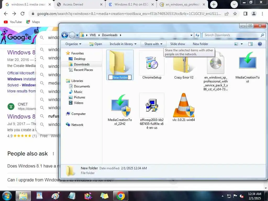268x201 pixels.
Task: Open a new Chrome tab
Action: click(x=214, y=4)
